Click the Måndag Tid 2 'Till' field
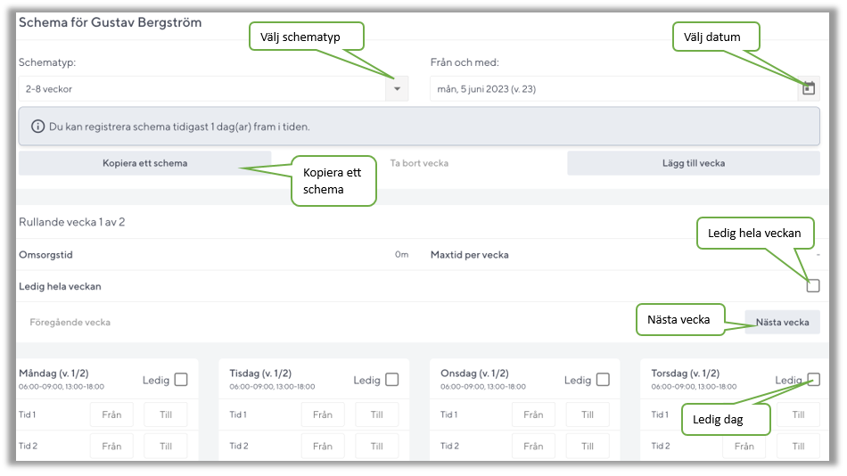Image resolution: width=847 pixels, height=476 pixels. click(x=166, y=446)
